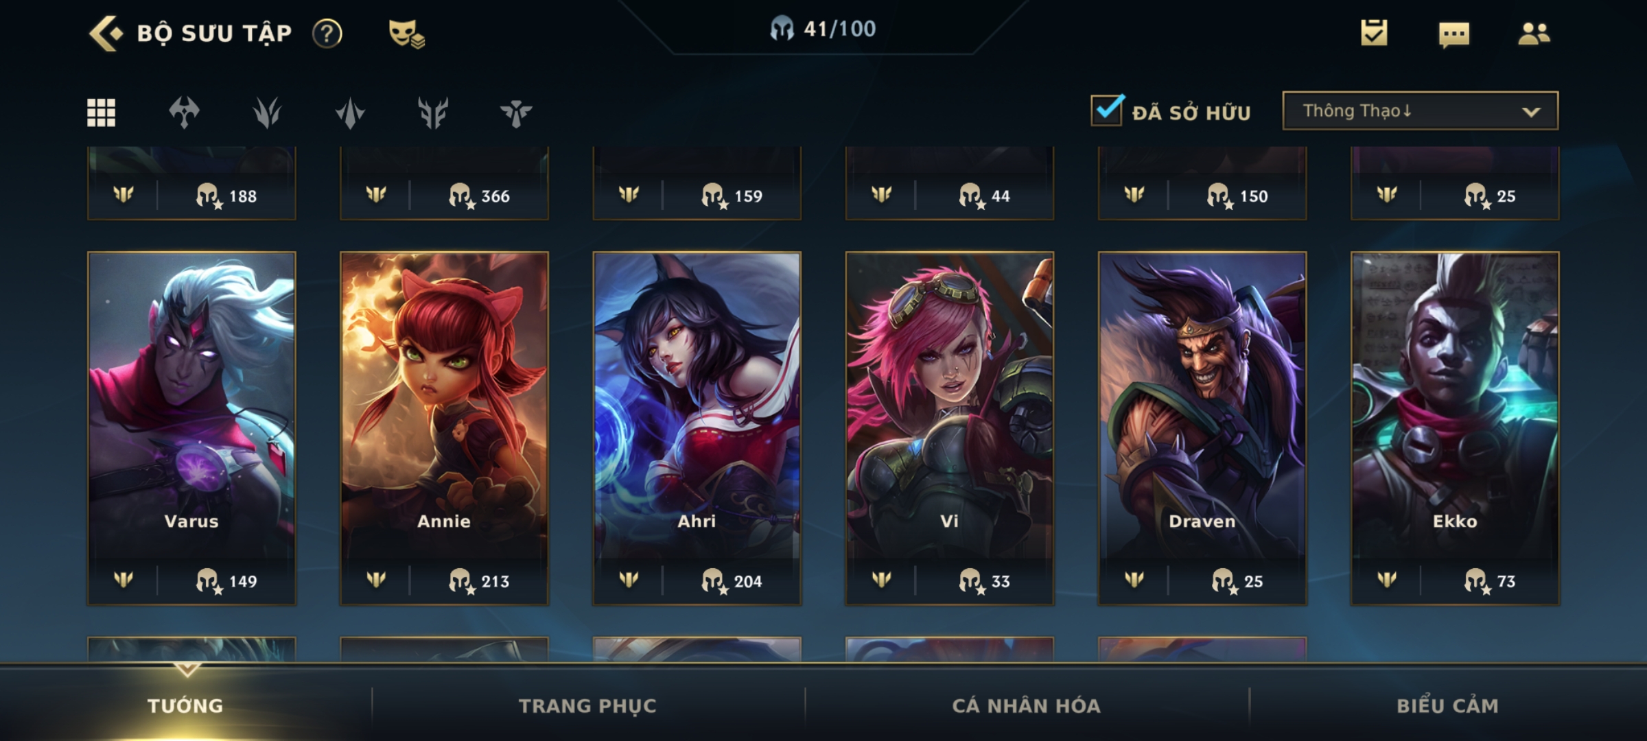The width and height of the screenshot is (1647, 741).
Task: Filter by the fourth role emblem after the grid icon
Action: point(433,113)
